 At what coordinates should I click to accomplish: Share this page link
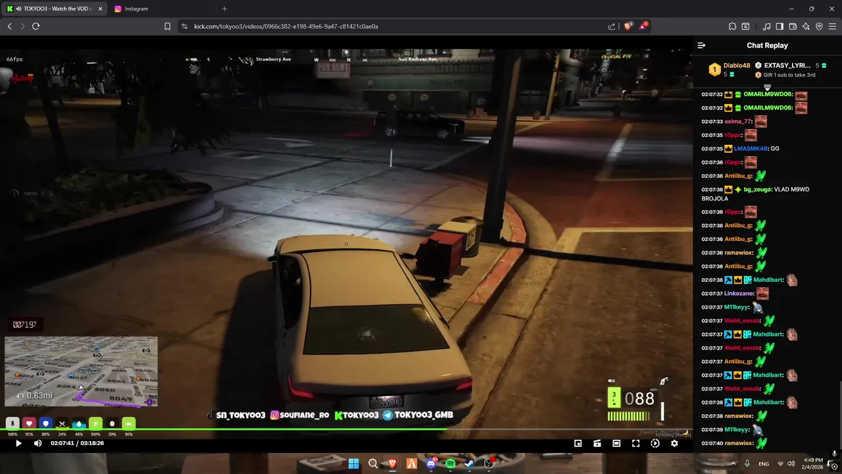tap(612, 26)
